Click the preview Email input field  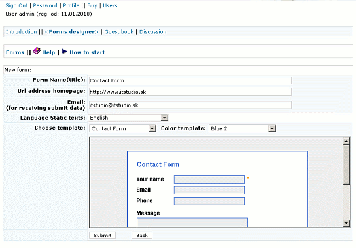209,190
